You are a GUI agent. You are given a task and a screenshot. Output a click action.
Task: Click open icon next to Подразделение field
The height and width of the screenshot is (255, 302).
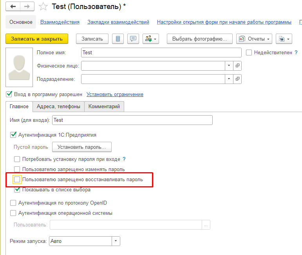(x=237, y=79)
